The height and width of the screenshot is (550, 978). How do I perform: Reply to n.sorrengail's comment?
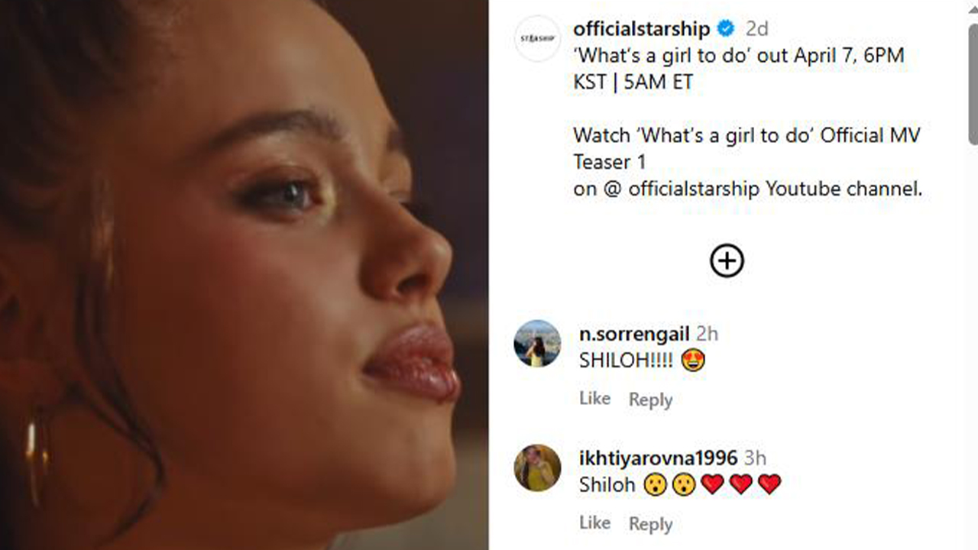[650, 400]
